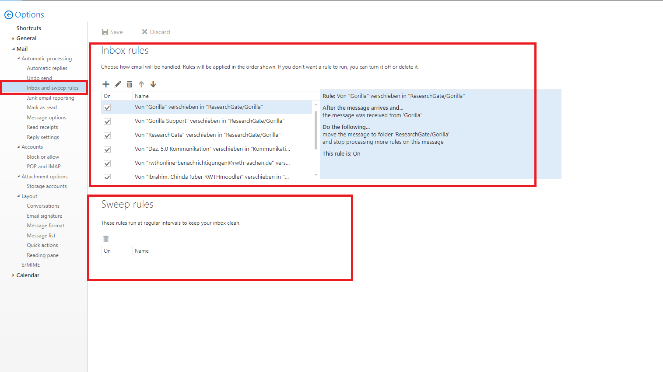Click the pencil edit rule icon
663x372 pixels.
[x=118, y=84]
